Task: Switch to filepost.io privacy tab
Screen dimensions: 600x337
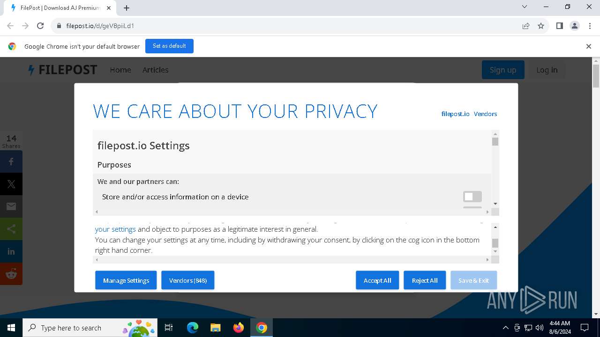Action: tap(455, 114)
